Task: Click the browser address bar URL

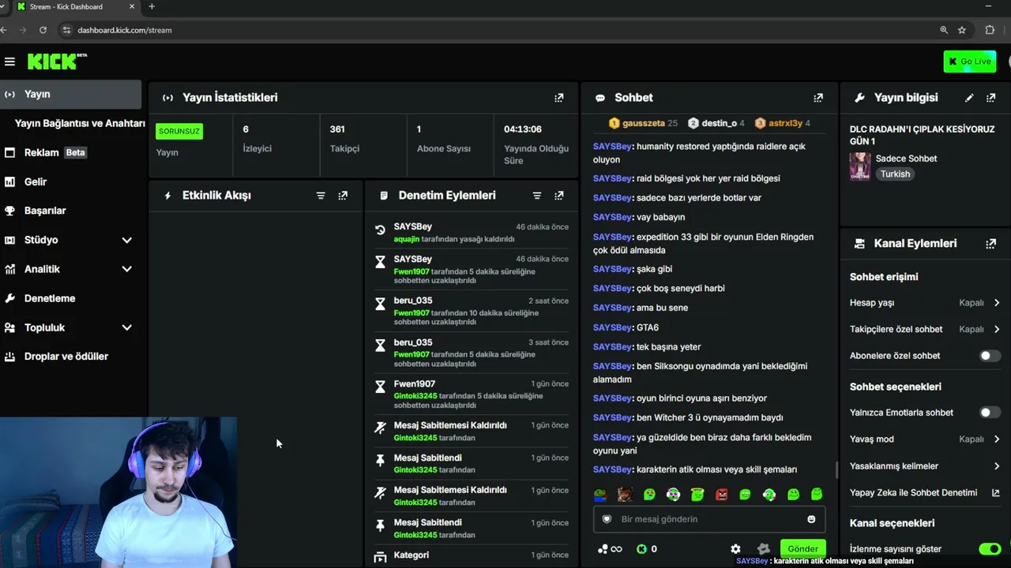Action: click(x=125, y=30)
